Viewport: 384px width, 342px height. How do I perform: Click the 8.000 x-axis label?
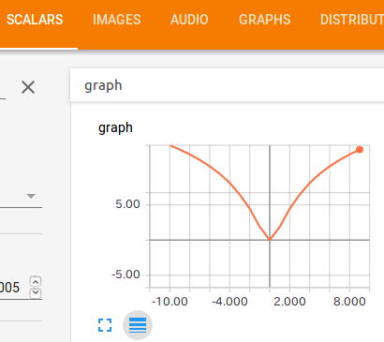coord(349,302)
